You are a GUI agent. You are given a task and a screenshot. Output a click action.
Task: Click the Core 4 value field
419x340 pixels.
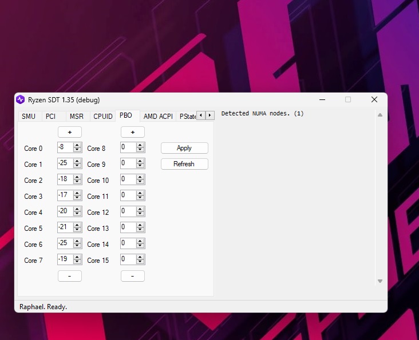pos(65,211)
